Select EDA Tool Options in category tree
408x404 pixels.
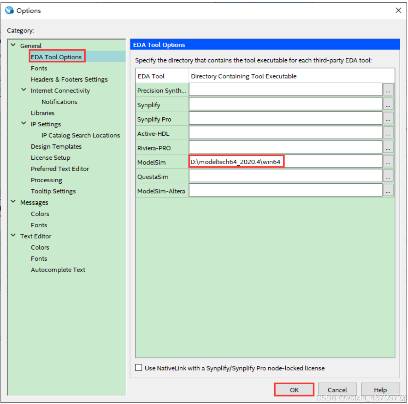click(x=56, y=57)
